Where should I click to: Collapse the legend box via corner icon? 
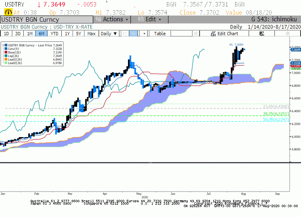3,45
